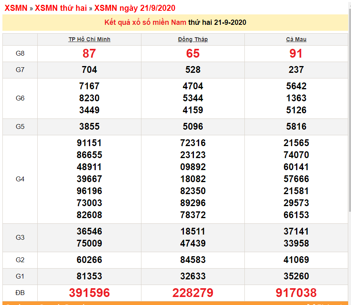The image size is (351, 305).
Task: Select TP Hồ Chí Minh special prize 391596
Action: (89, 293)
